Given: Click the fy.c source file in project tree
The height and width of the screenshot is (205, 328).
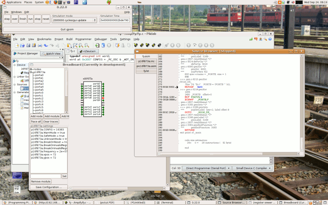Looking at the screenshot, I should (25, 88).
